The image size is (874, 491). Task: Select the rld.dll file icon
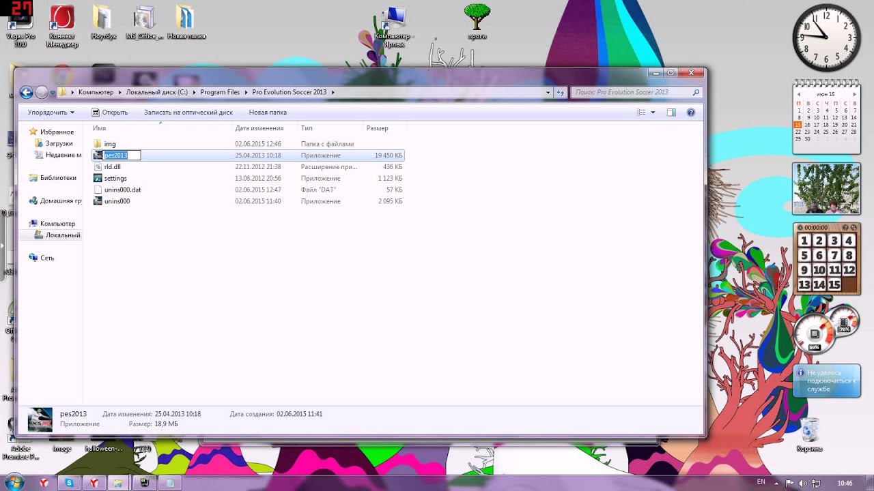click(97, 166)
